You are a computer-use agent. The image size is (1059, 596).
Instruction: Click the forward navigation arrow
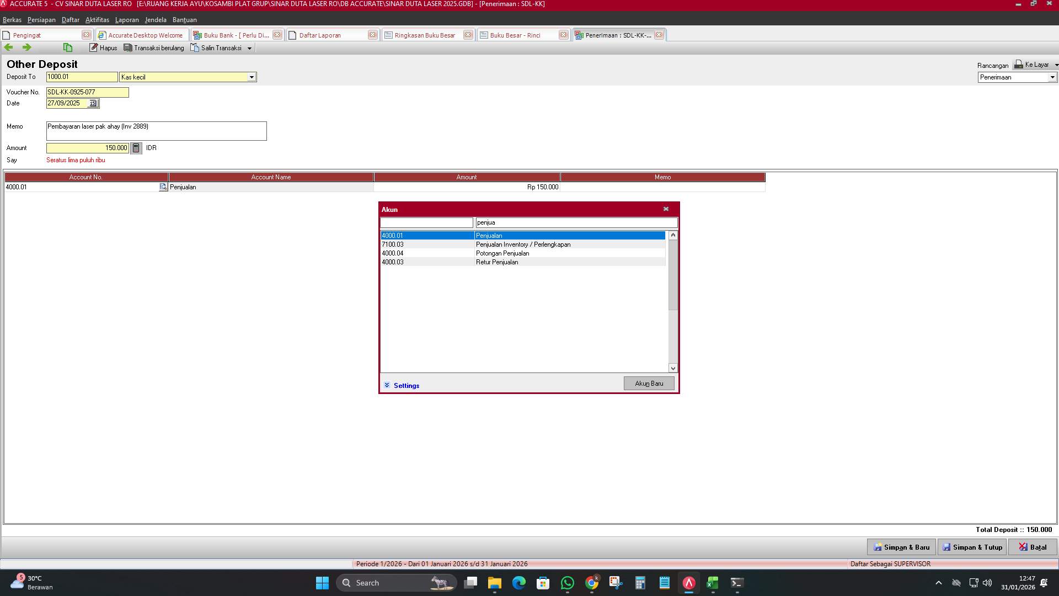click(26, 47)
